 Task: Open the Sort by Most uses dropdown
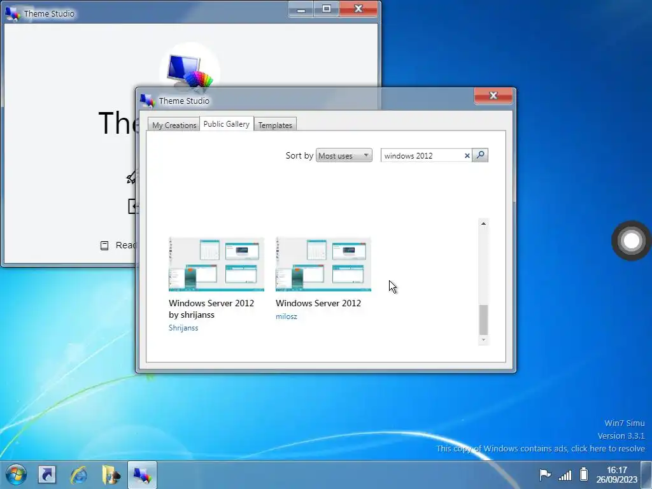click(x=344, y=155)
